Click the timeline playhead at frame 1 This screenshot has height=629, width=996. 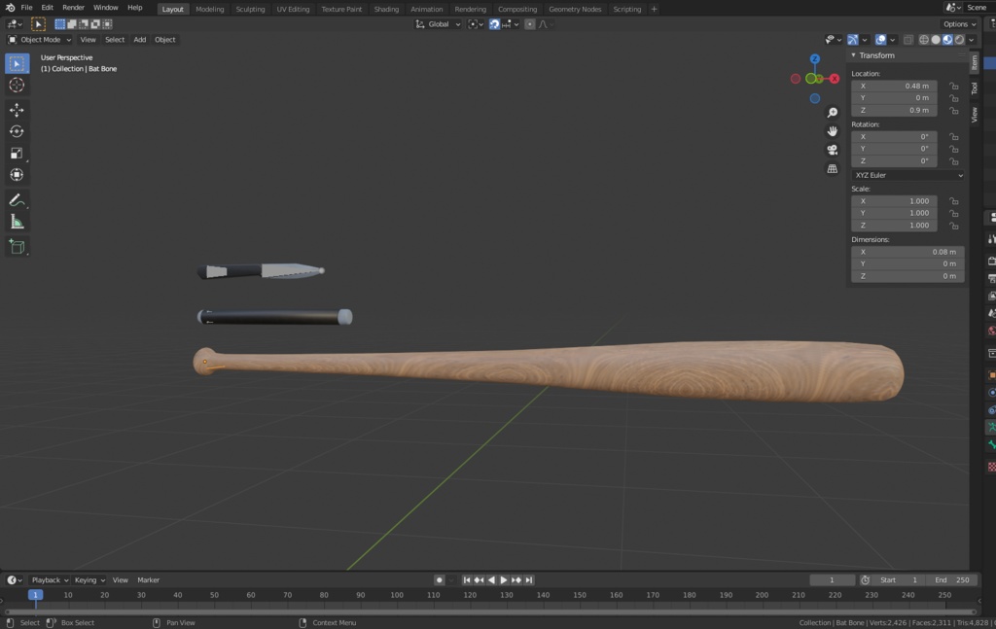pyautogui.click(x=36, y=595)
